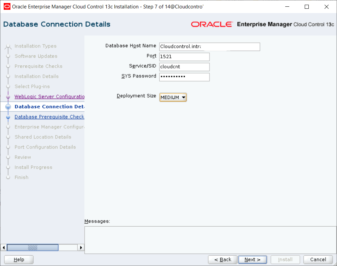Maximize the installer window
This screenshot has width=337, height=266.
tap(307, 7)
